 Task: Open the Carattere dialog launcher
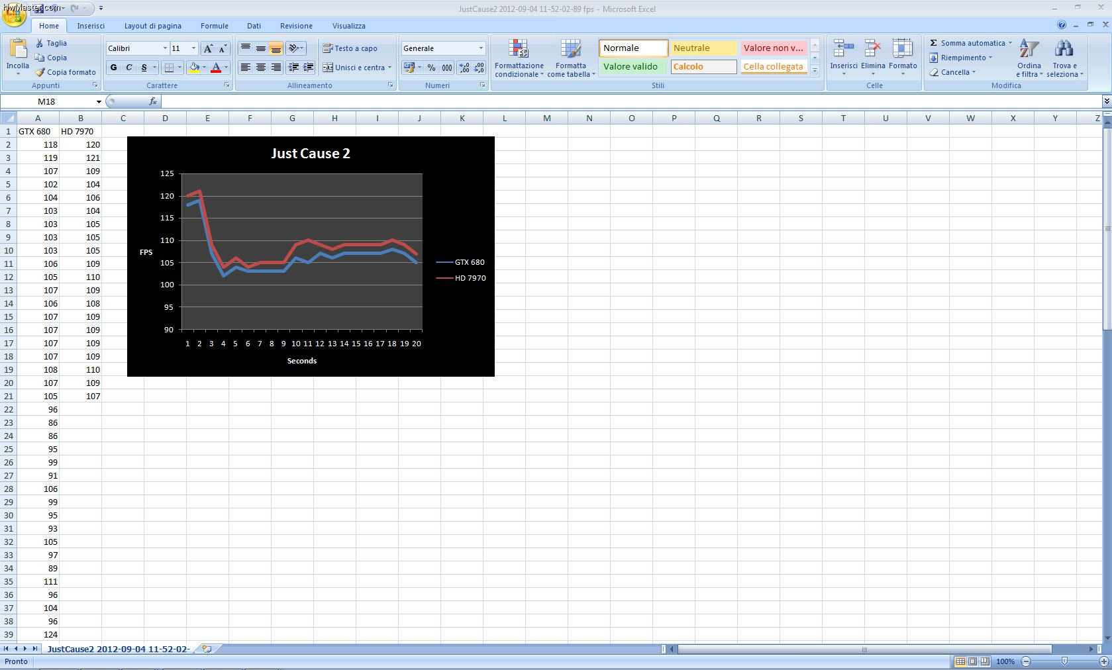[227, 85]
